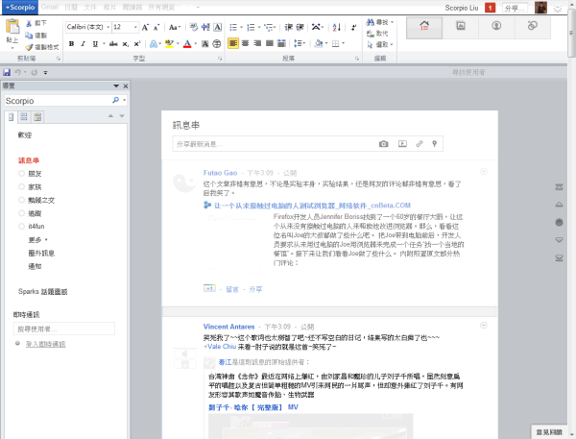
Task: Click the 分享 link under Futao's post
Action: tap(255, 288)
